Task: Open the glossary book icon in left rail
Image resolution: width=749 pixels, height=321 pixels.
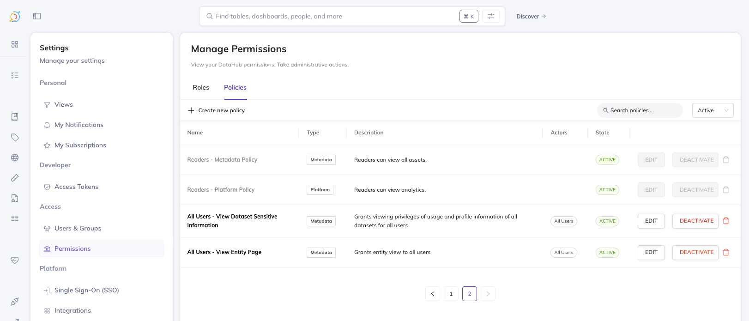Action: [x=15, y=117]
